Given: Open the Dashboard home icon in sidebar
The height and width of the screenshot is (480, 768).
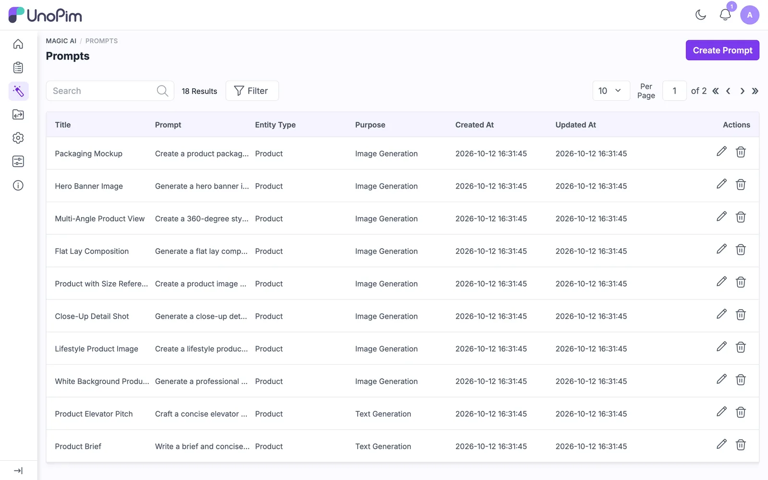Looking at the screenshot, I should tap(18, 44).
